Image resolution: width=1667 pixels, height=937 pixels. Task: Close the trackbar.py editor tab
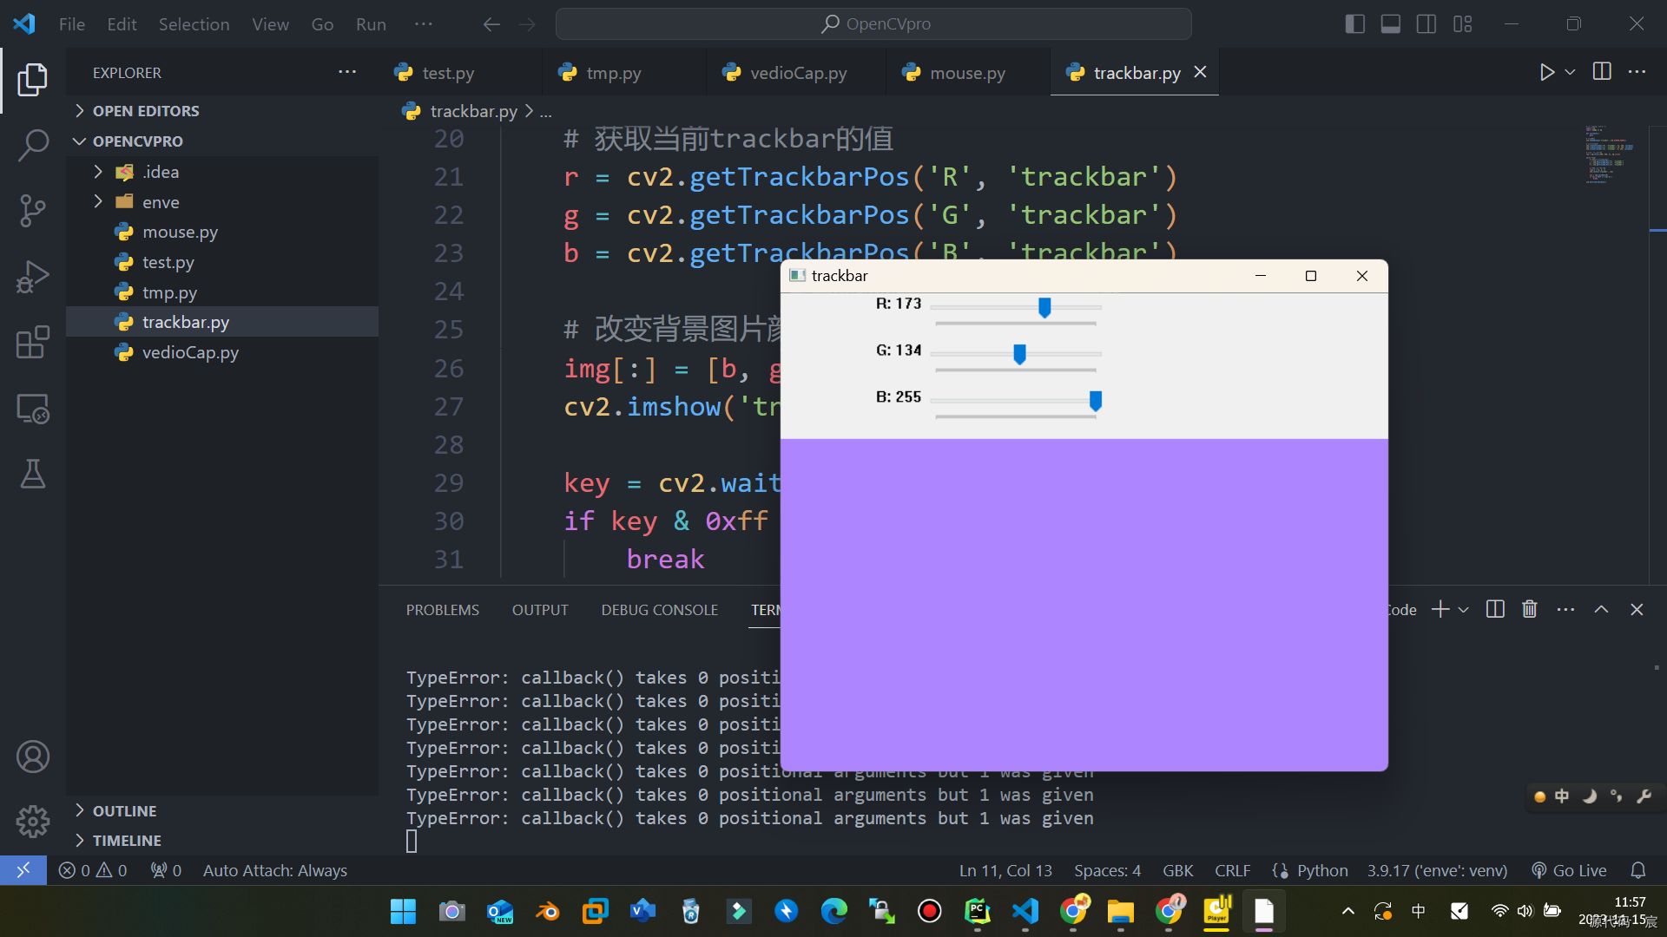click(x=1200, y=72)
